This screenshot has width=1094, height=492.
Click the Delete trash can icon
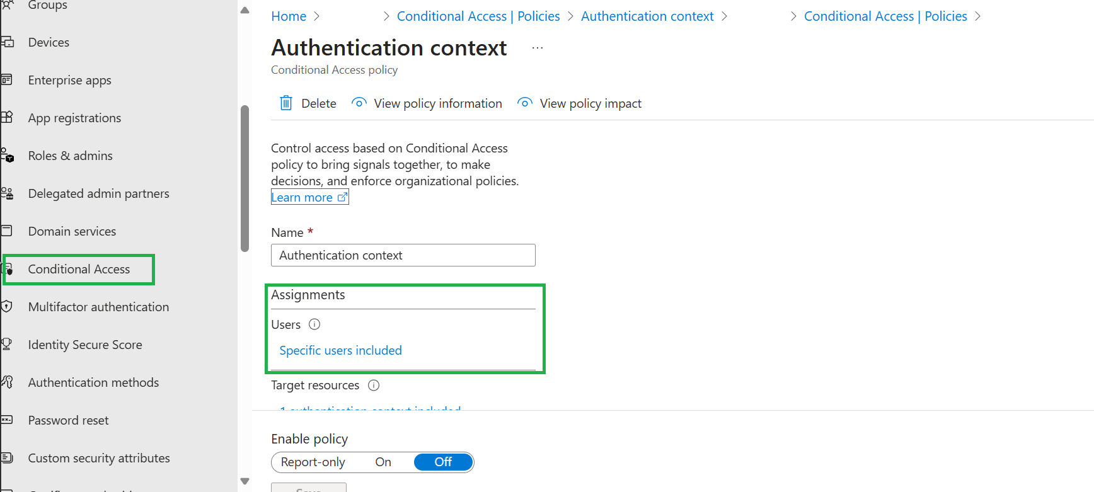[286, 103]
